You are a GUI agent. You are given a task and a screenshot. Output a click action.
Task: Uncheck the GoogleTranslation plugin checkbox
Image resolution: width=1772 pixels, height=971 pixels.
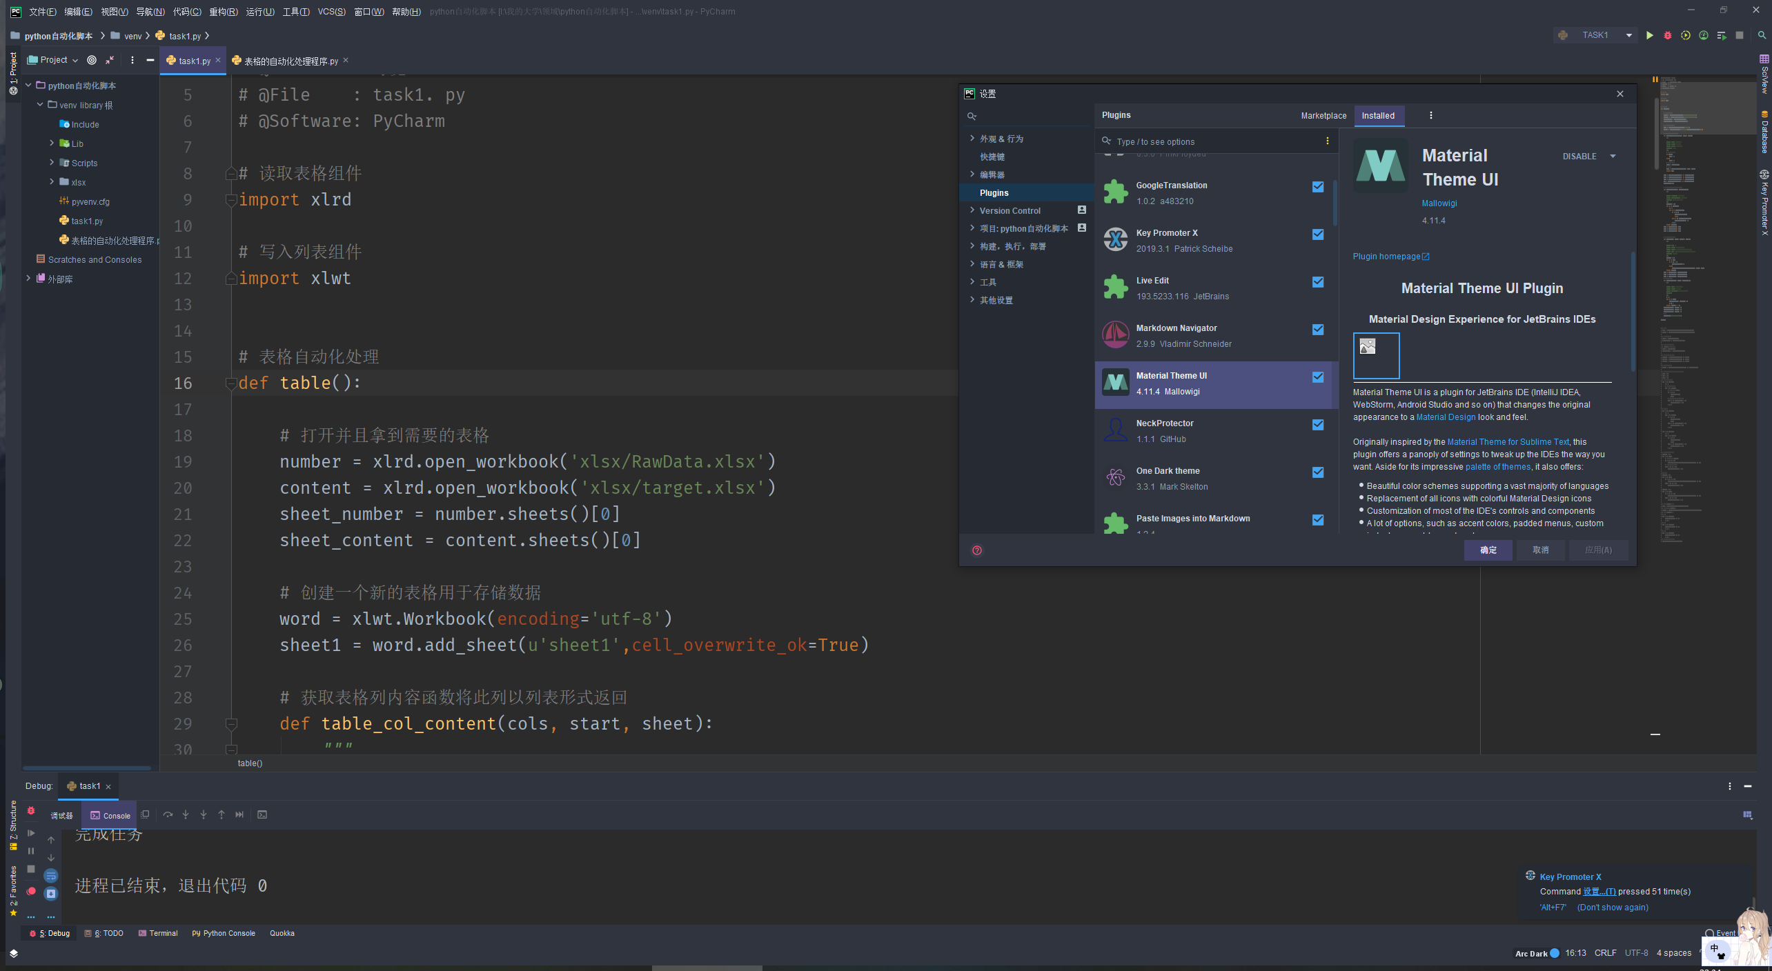[1318, 187]
